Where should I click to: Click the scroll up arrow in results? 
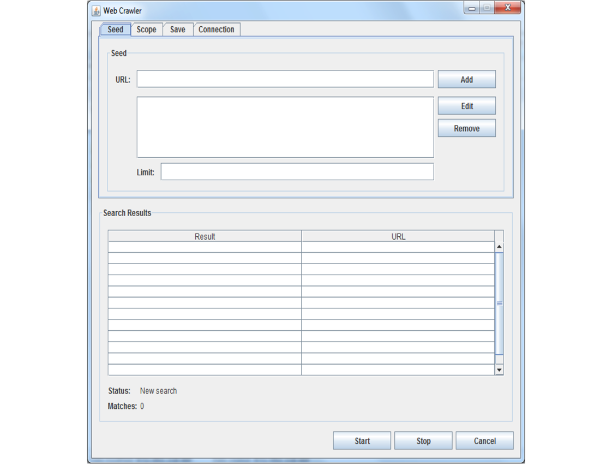499,247
